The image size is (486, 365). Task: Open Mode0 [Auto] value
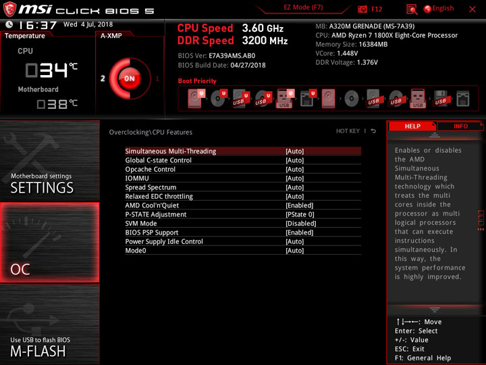(x=295, y=250)
